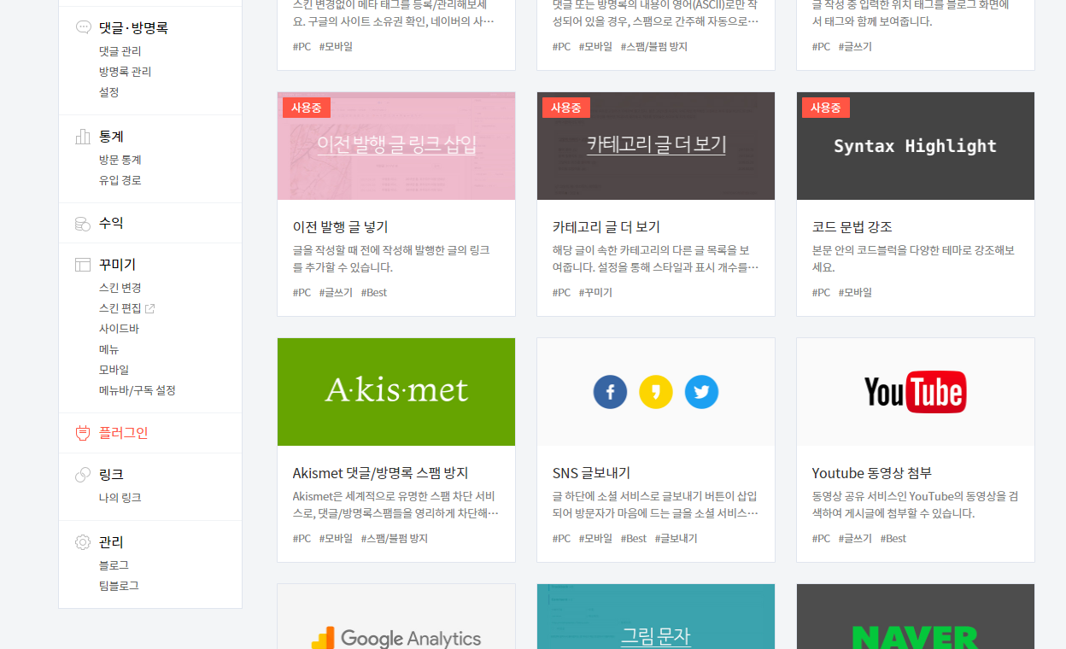Click the coins icon beside 수익

[x=83, y=224]
